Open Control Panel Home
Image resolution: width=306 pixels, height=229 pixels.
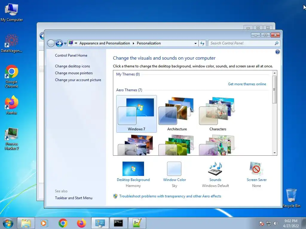coord(71,55)
